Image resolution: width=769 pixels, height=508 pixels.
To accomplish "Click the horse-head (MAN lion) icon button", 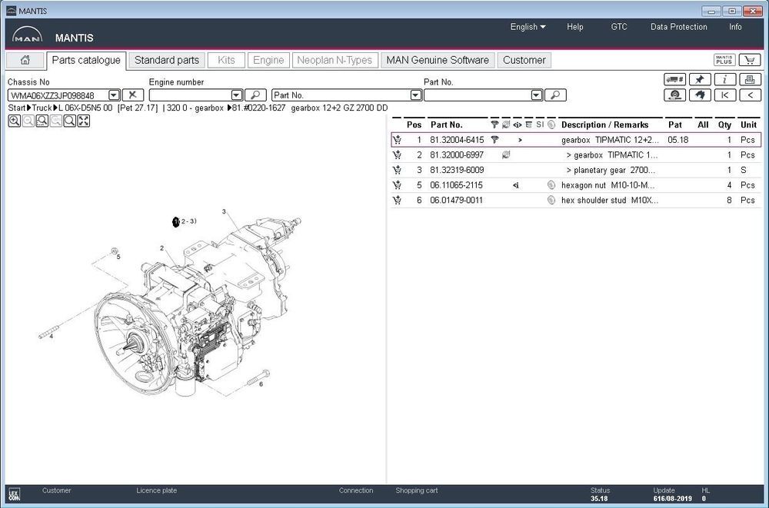I will (x=700, y=95).
